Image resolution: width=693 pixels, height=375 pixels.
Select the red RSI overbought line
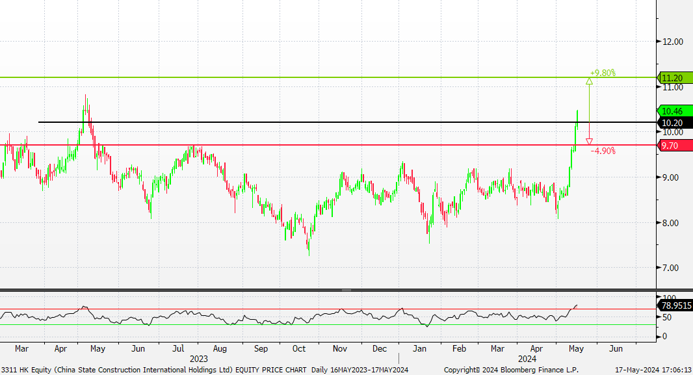tap(328, 309)
